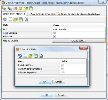Select the Local Folder Properties tab

pos(14,14)
